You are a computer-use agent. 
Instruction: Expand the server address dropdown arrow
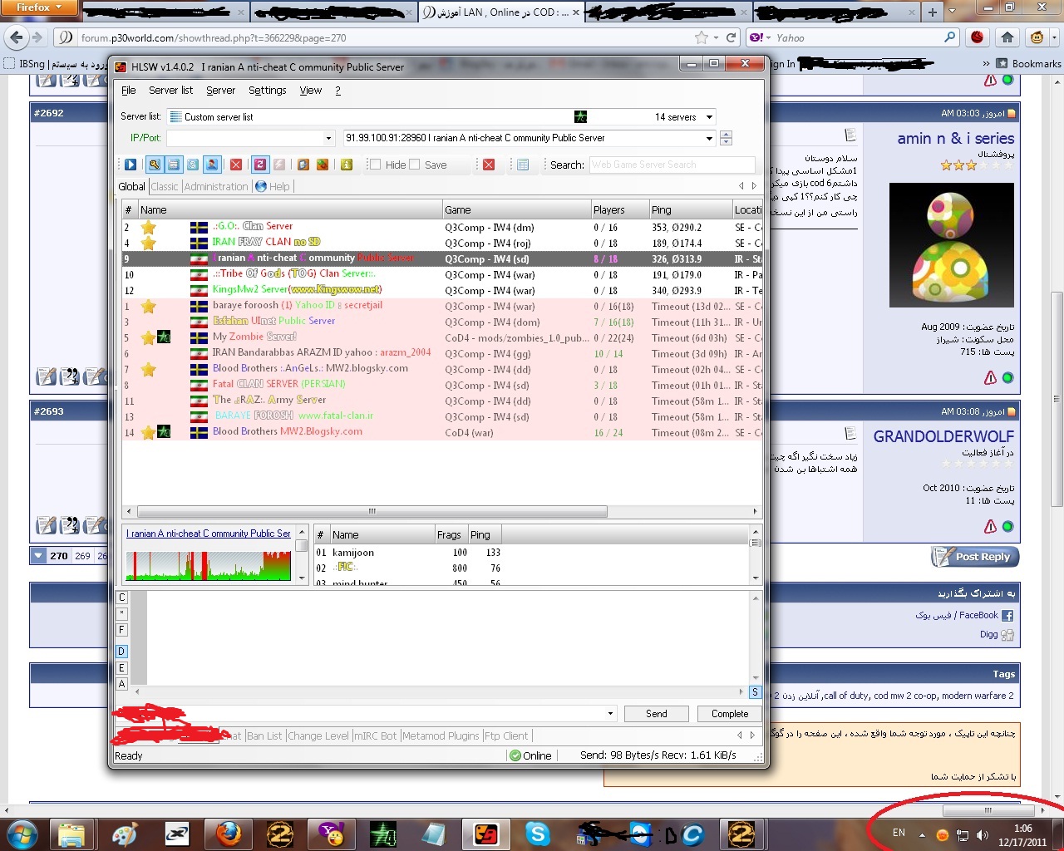tap(709, 138)
